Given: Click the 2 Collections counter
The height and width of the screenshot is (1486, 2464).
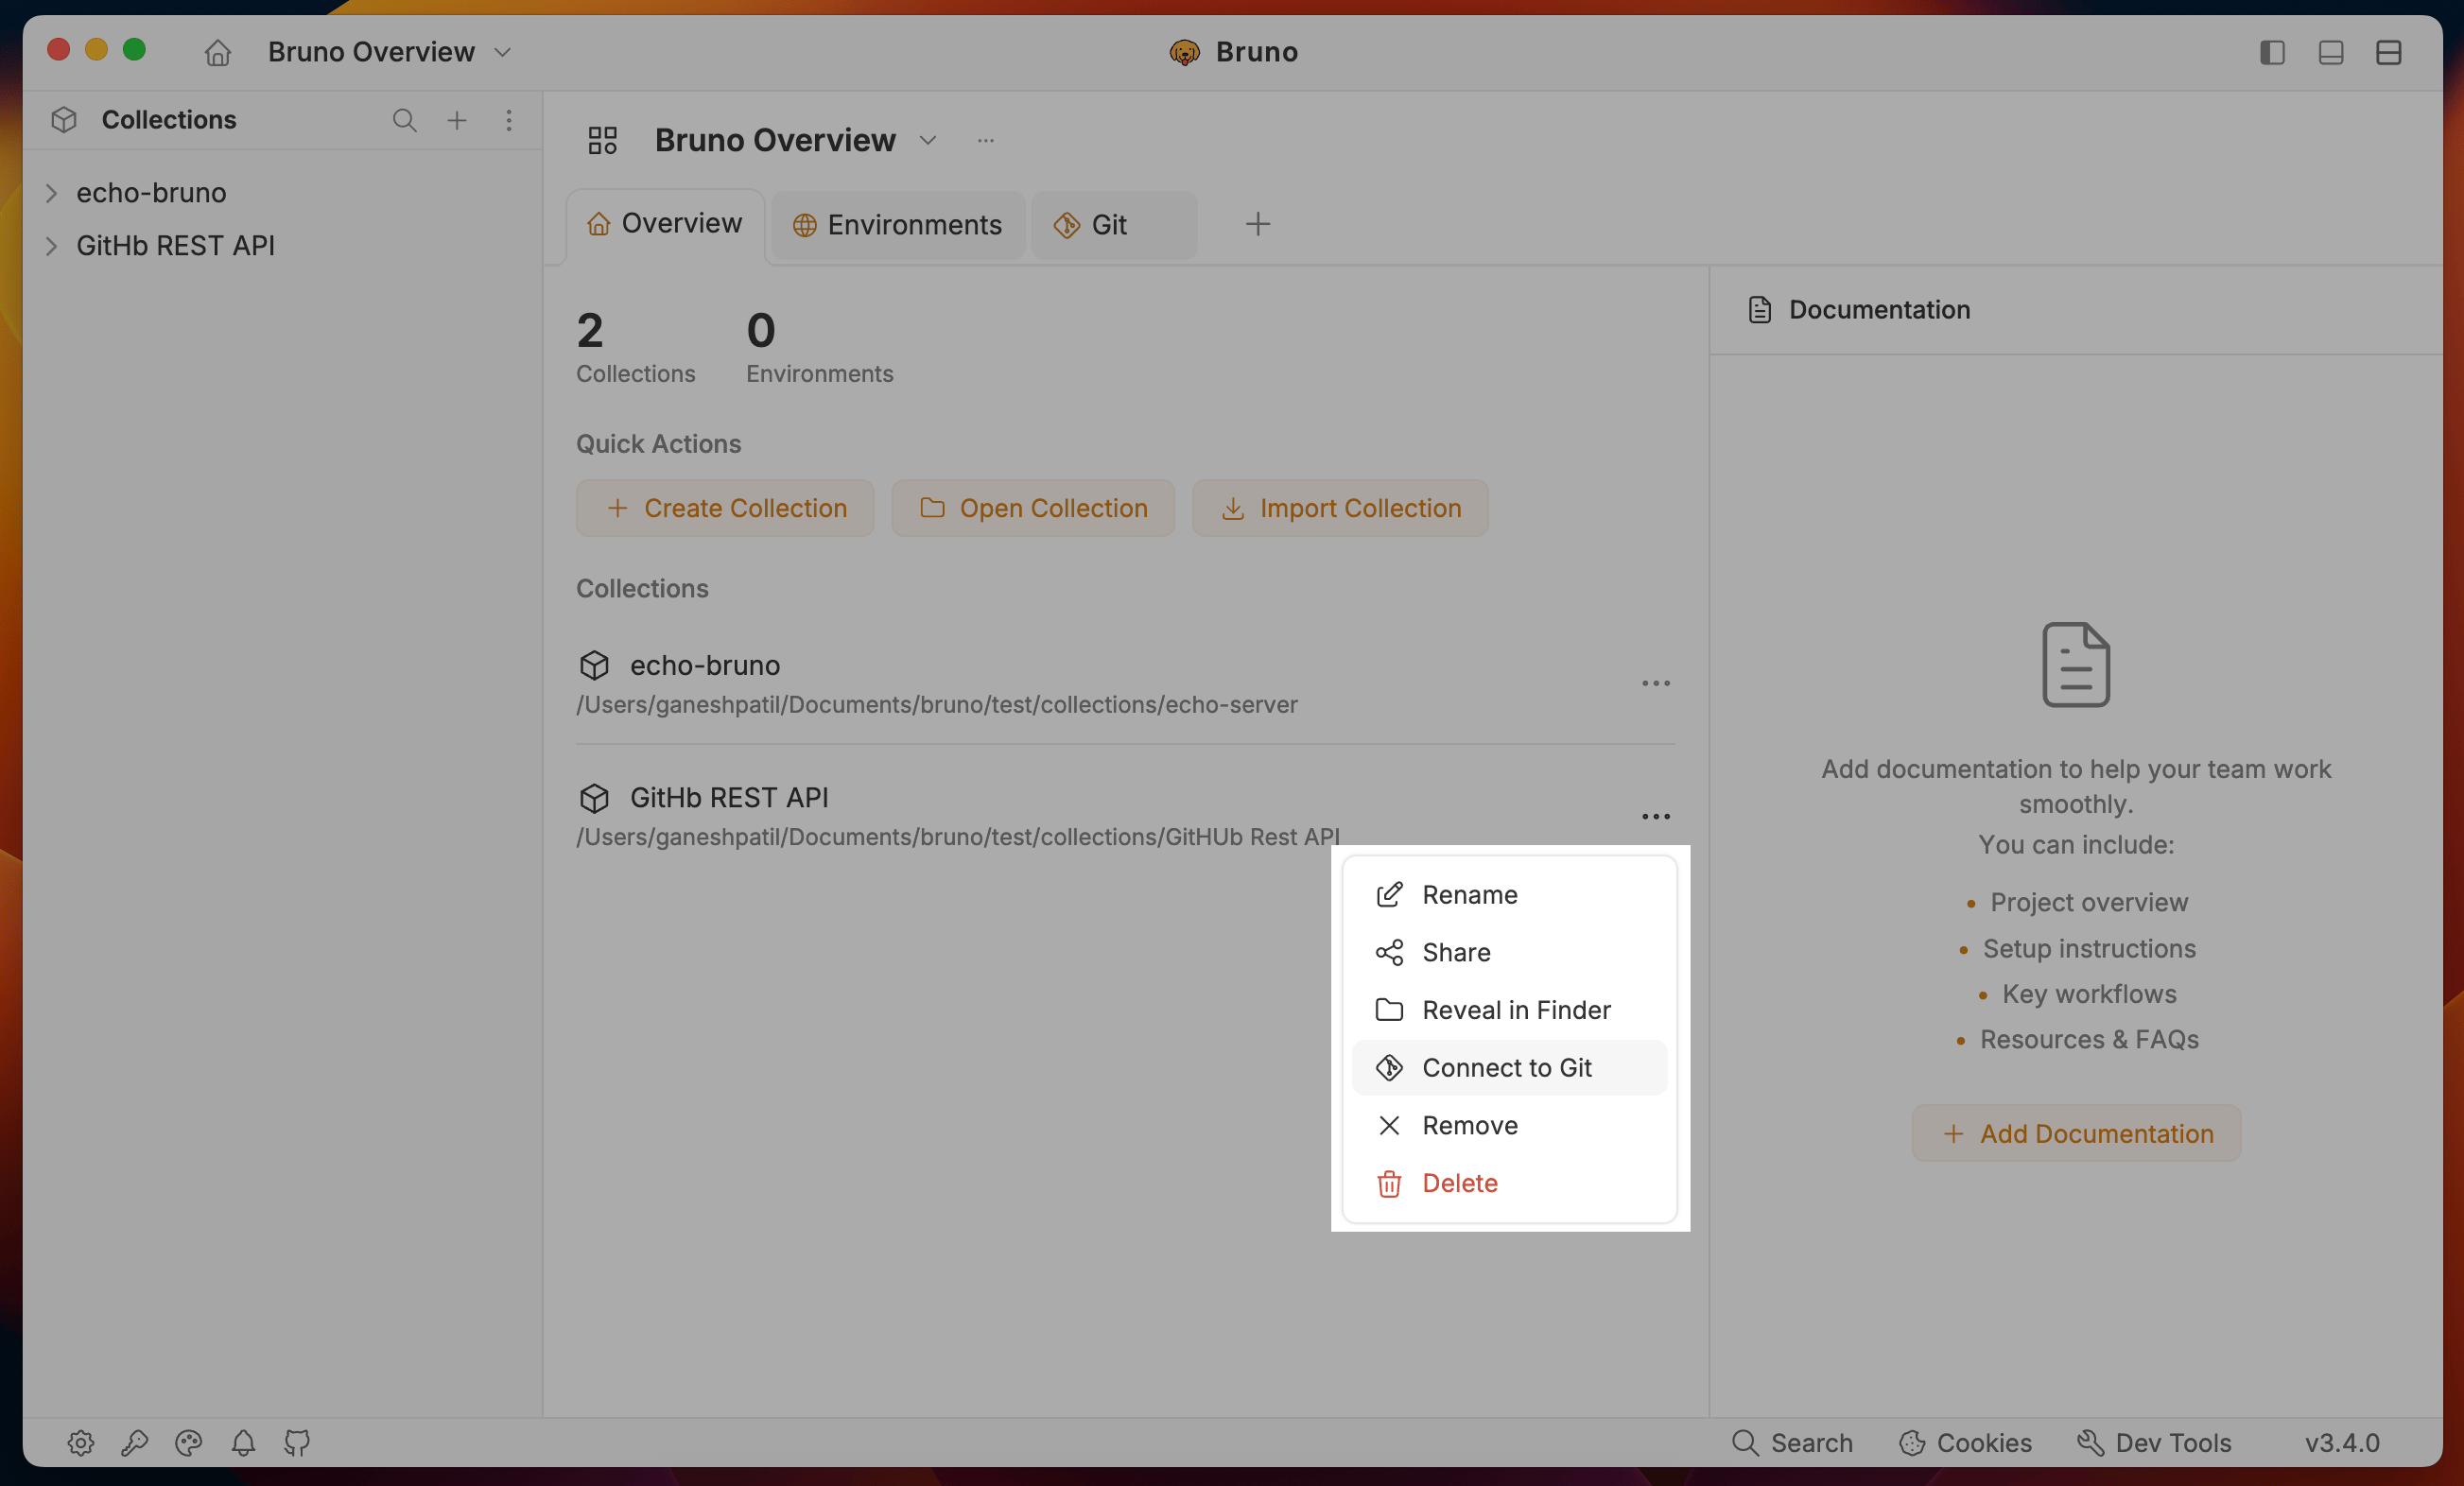Looking at the screenshot, I should pos(635,347).
